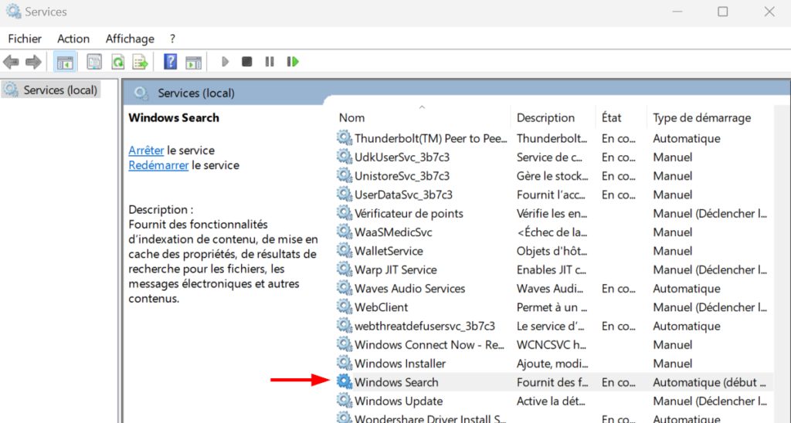Click the gear icon of WalletService
Screen dimensions: 791x423
345,251
